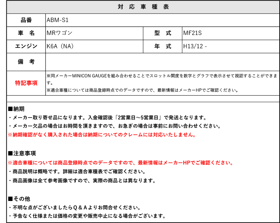Image resolution: width=280 pixels, height=223 pixels.
Task: Click the メーカー欠品の場合 line
Action: coord(115,126)
